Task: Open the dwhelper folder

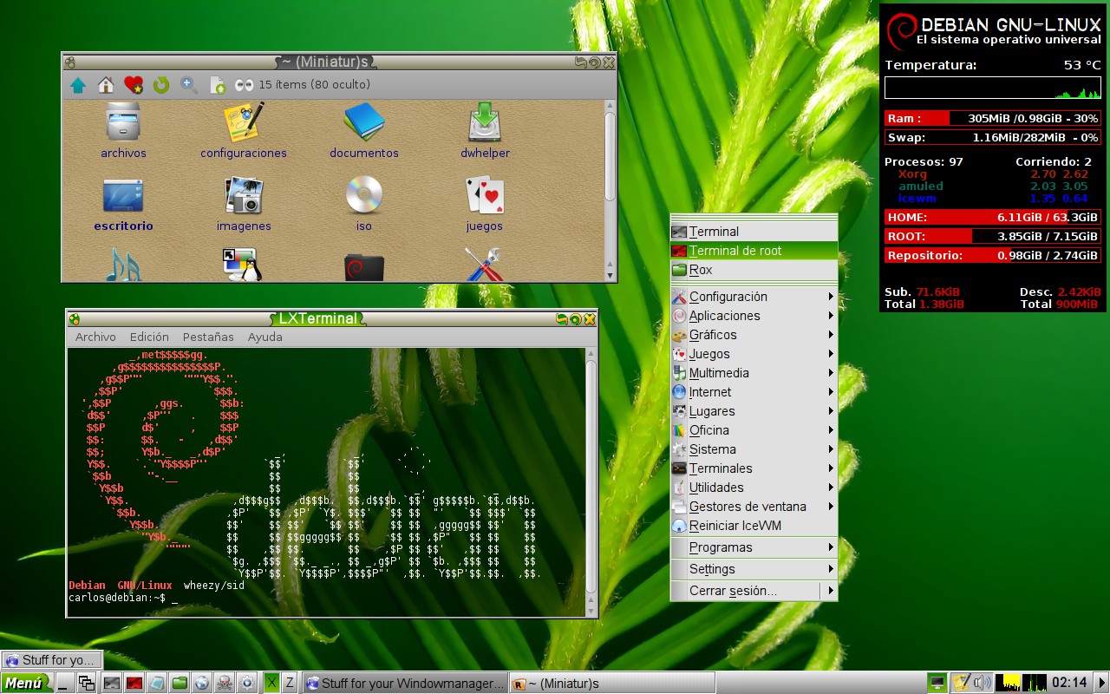Action: 485,131
